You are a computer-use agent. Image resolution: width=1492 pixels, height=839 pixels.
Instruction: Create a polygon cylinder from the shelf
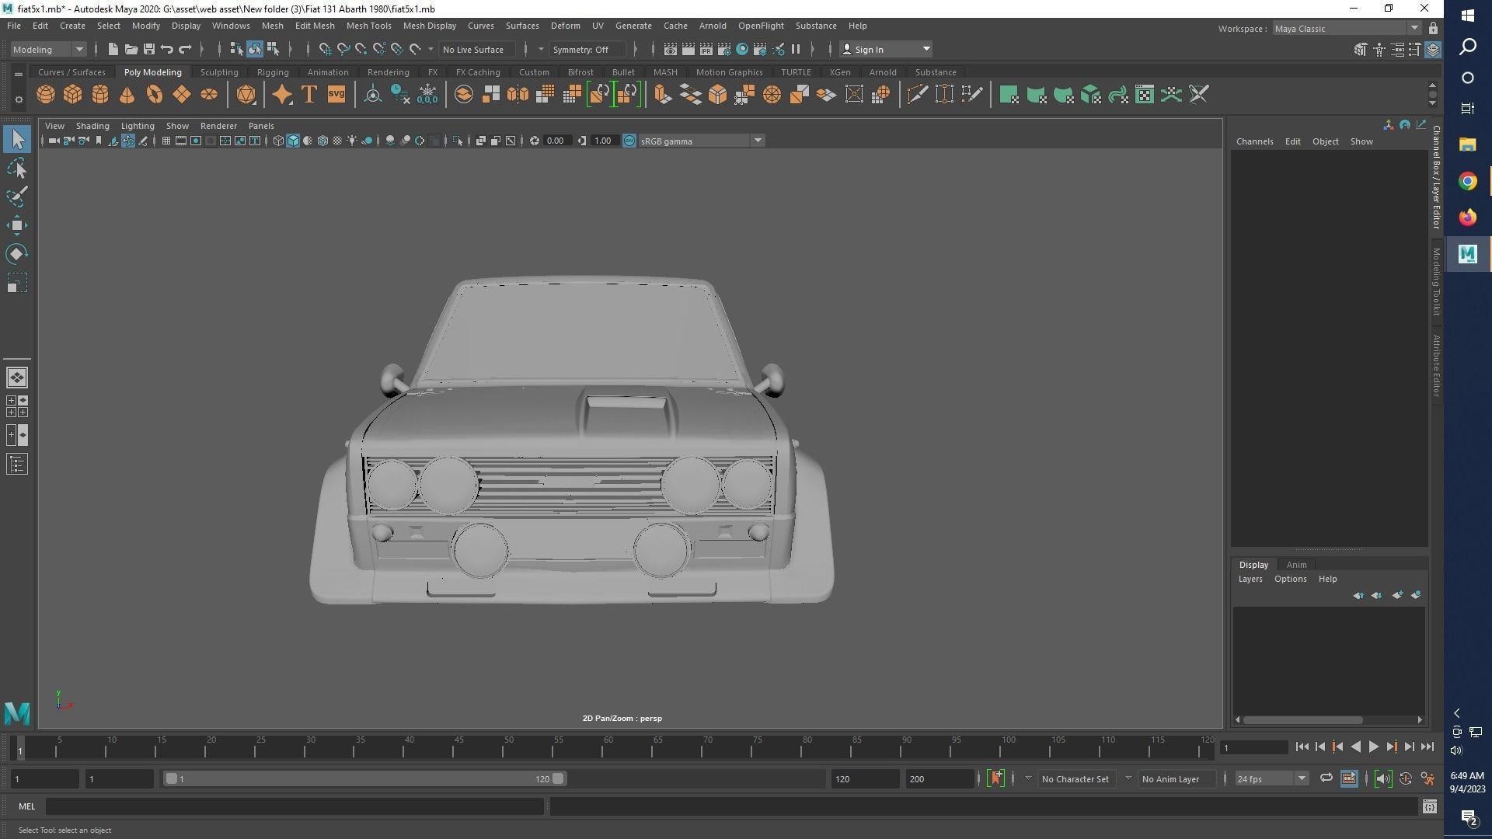(x=100, y=95)
